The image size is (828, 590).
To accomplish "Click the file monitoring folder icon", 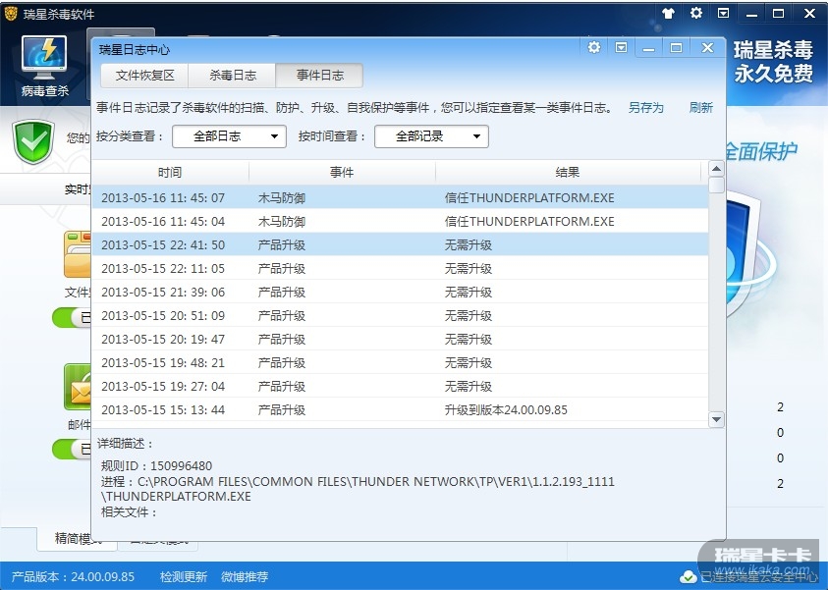I will coord(77,254).
